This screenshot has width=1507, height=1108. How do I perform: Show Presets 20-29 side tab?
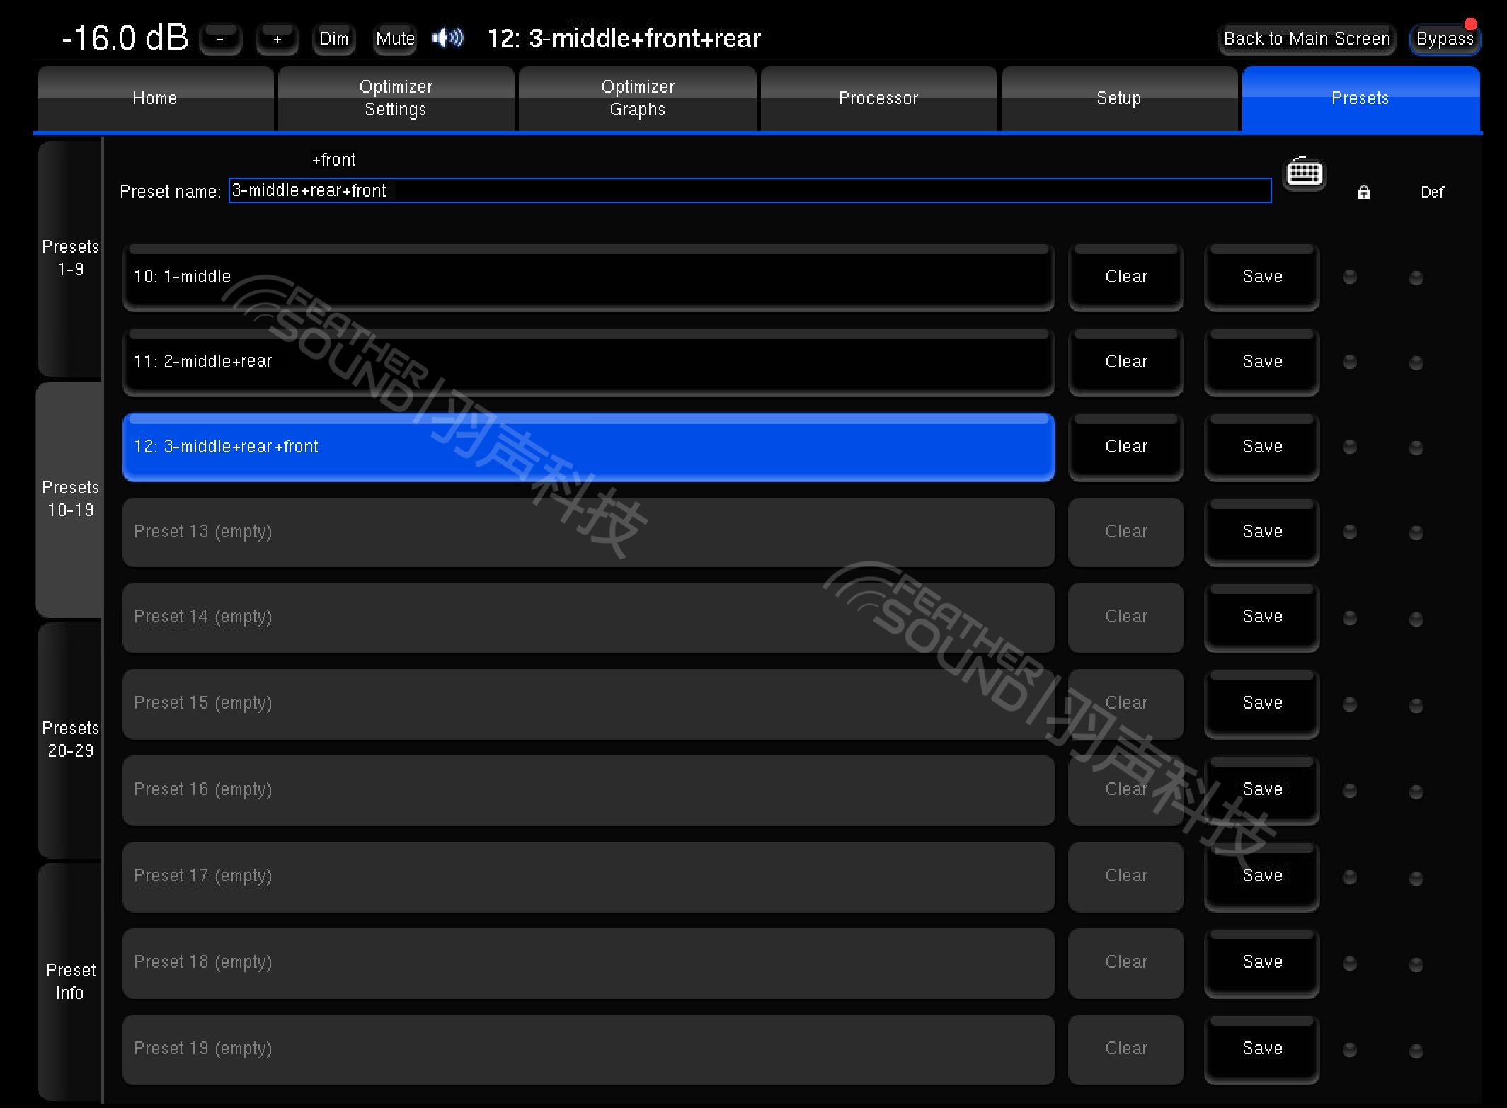(x=70, y=740)
